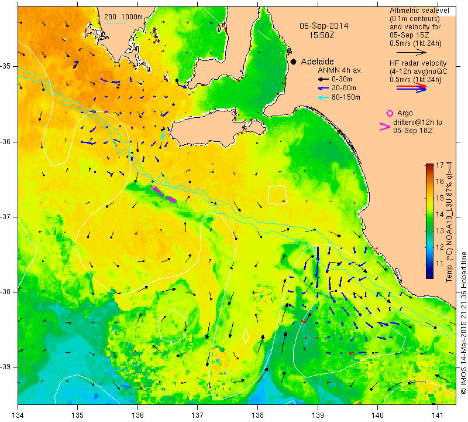Click the magenta Argo circle legend symbol
Viewport: 468px width, 422px height.
[390, 113]
